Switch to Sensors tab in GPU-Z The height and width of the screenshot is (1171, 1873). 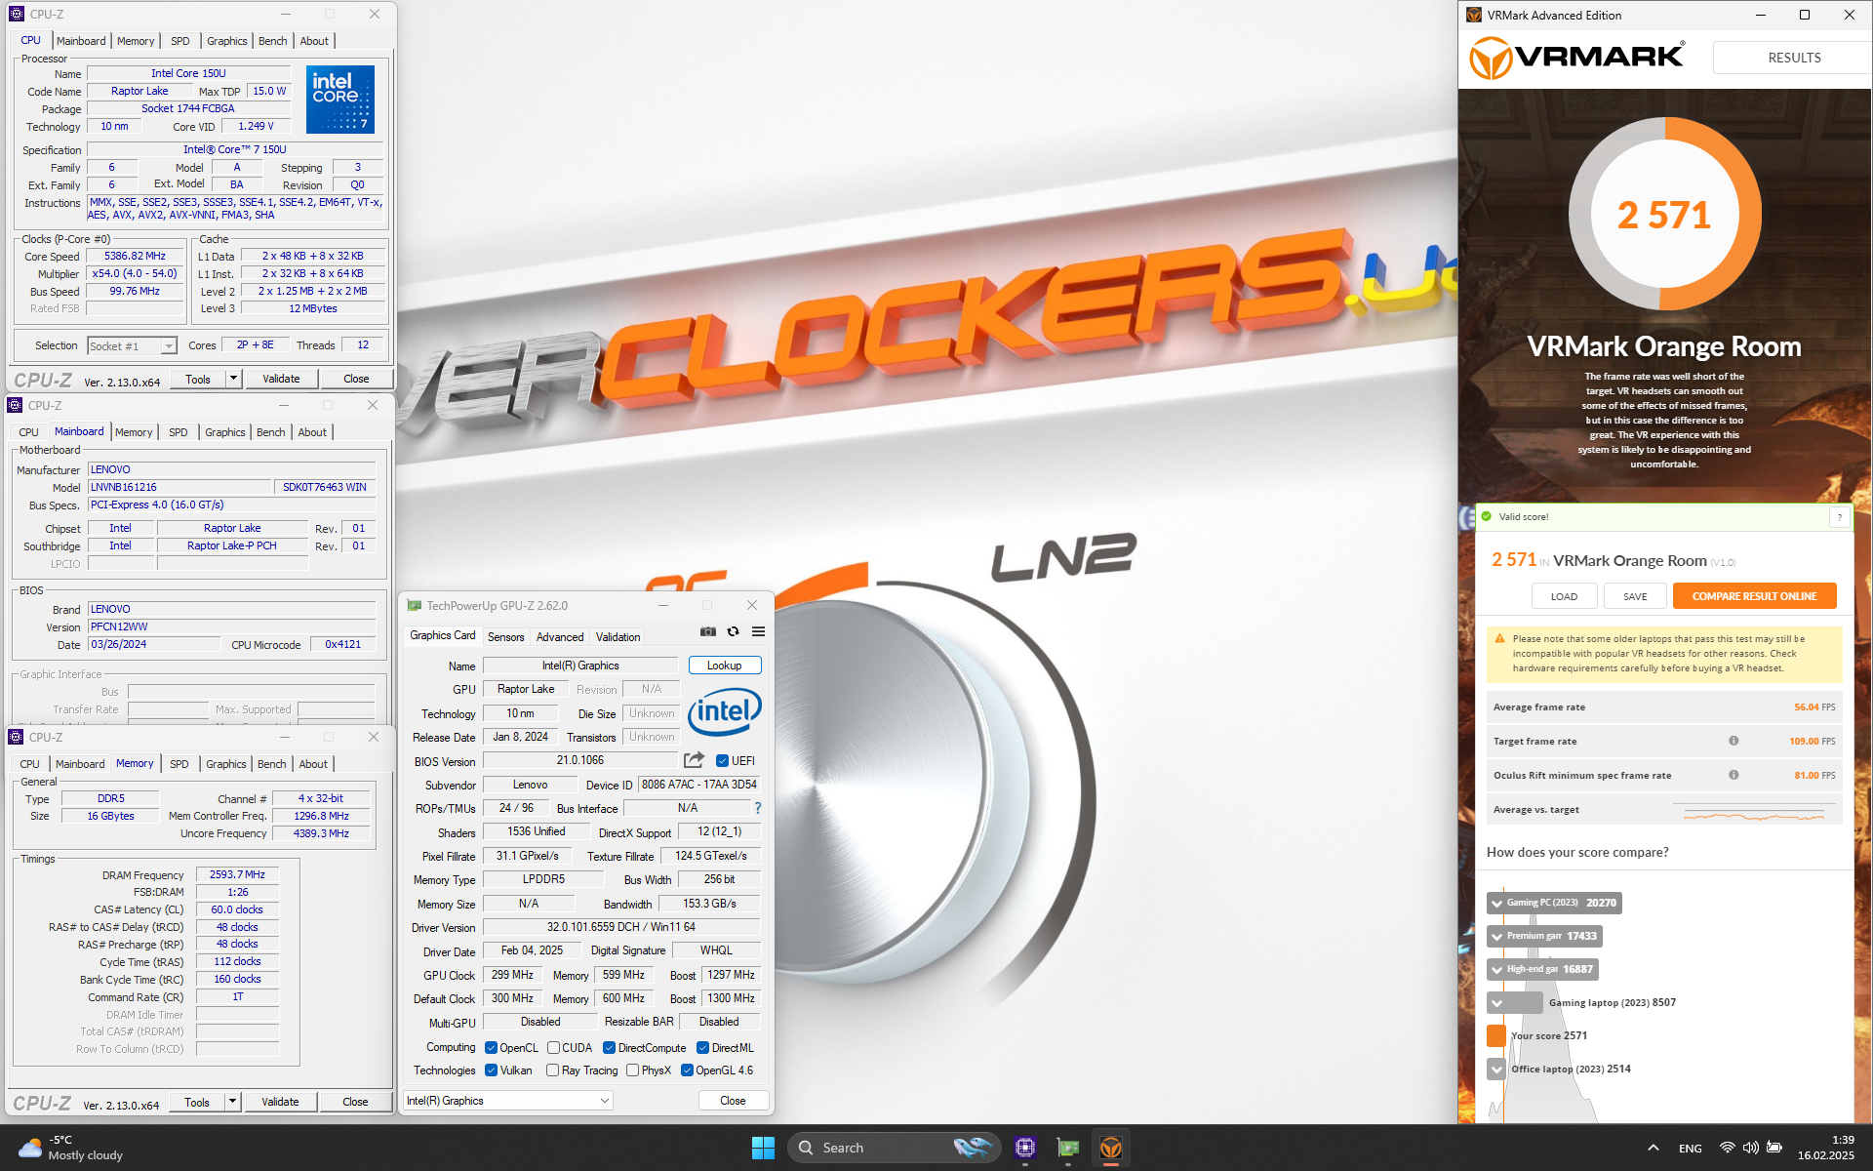505,637
